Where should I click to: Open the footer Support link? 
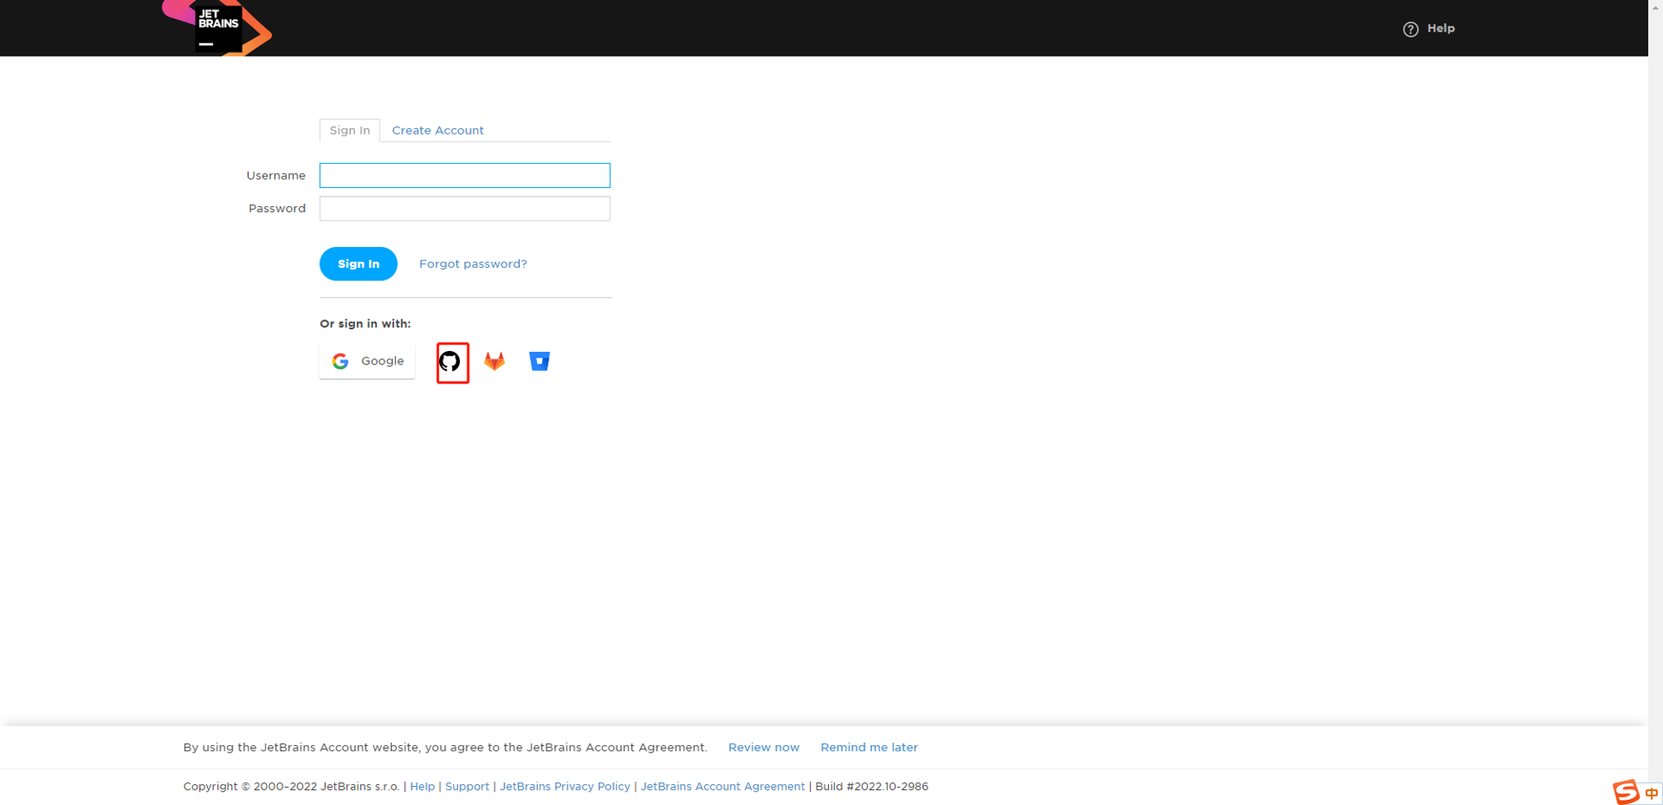point(466,787)
